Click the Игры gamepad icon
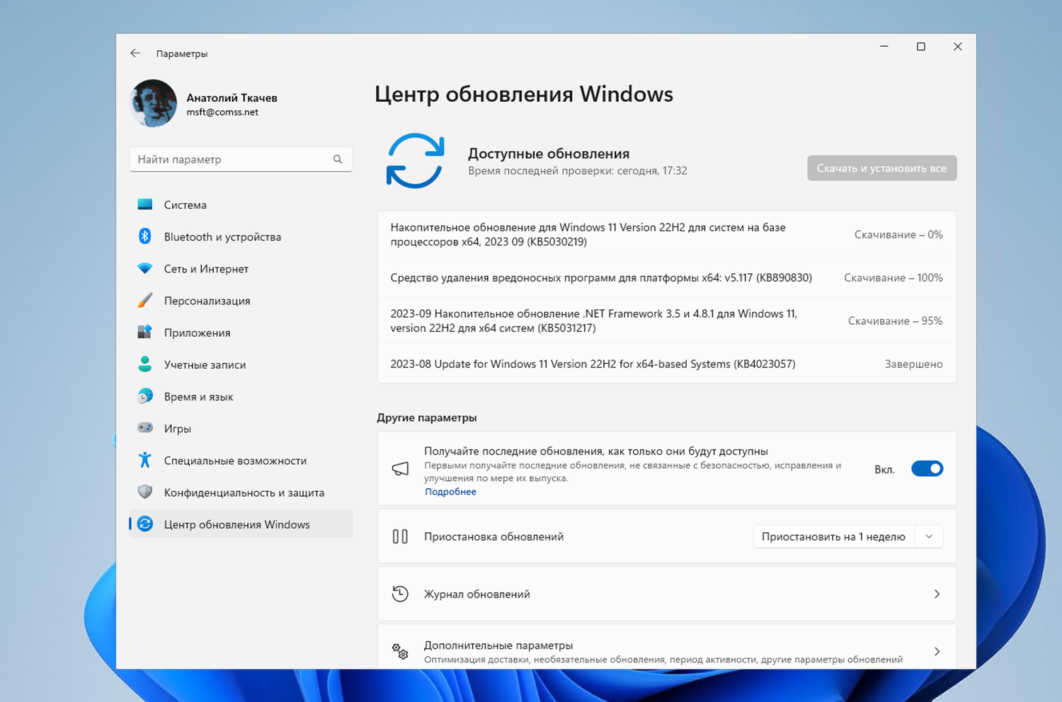This screenshot has width=1062, height=702. (x=145, y=428)
